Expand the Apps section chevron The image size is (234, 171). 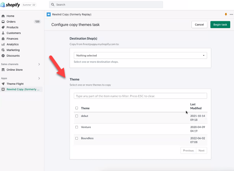click(x=39, y=78)
